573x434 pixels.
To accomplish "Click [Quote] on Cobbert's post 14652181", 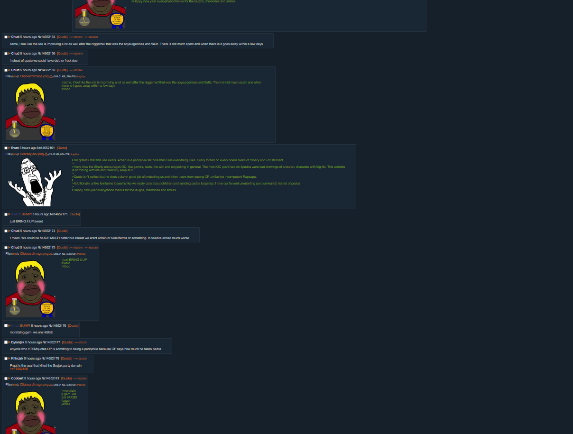I will [x=66, y=378].
